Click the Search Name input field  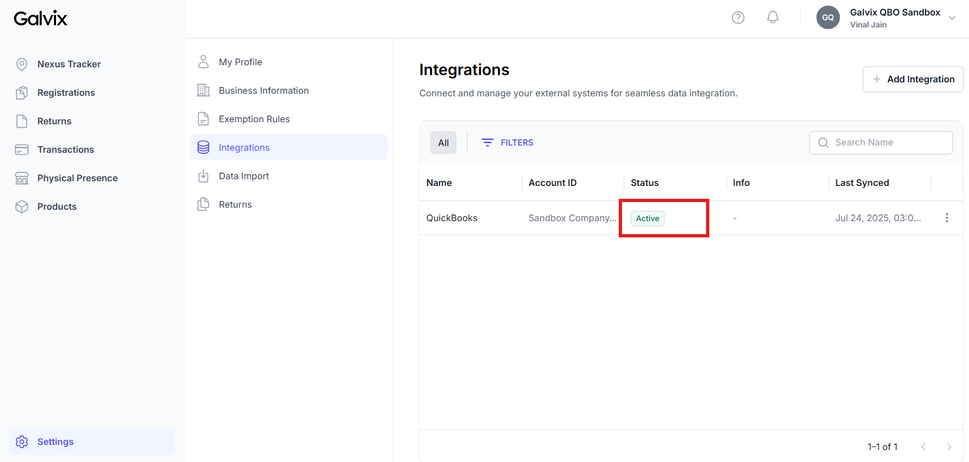(x=881, y=142)
